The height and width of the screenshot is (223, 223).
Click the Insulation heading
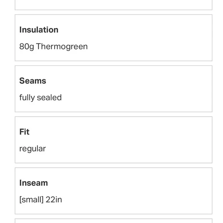point(39,30)
